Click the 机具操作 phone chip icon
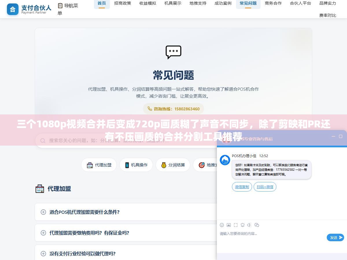This screenshot has width=347, height=260. [x=127, y=165]
